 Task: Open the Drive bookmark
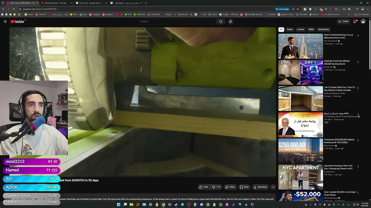[83, 14]
